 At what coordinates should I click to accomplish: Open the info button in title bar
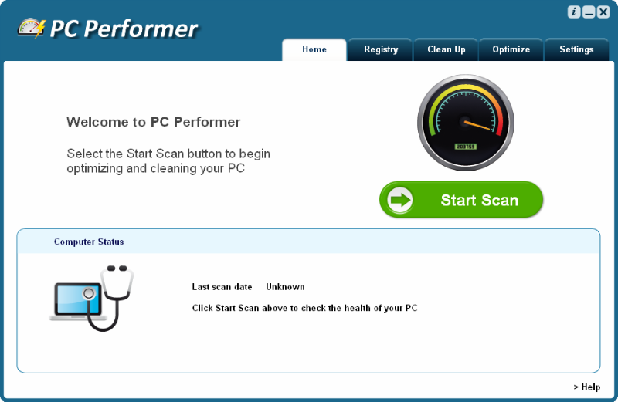click(574, 12)
